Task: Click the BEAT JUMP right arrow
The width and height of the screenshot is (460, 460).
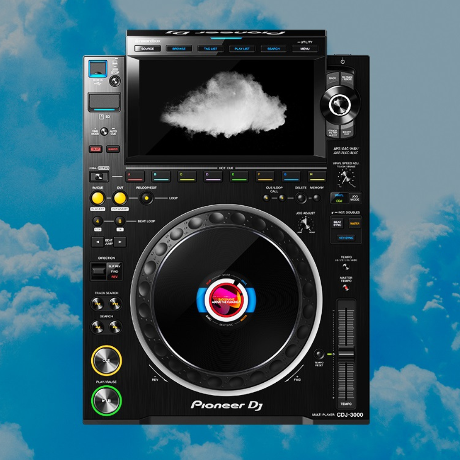Action: click(119, 242)
